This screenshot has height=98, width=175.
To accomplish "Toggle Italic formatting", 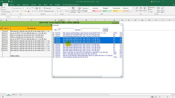I will (x=15, y=11).
